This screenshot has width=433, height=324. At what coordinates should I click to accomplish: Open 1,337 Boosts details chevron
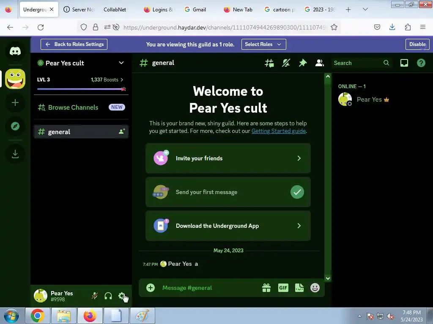[x=122, y=80]
